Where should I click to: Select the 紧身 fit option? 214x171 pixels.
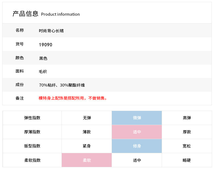tap(87, 146)
